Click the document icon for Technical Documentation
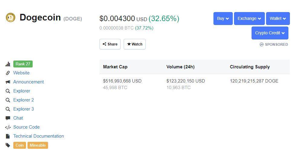Viewport: 299px width, 159px height. click(x=8, y=136)
